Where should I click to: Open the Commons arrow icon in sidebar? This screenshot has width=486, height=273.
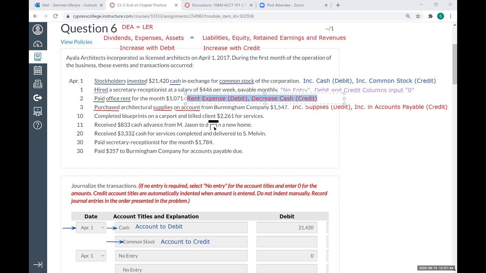pyautogui.click(x=38, y=98)
